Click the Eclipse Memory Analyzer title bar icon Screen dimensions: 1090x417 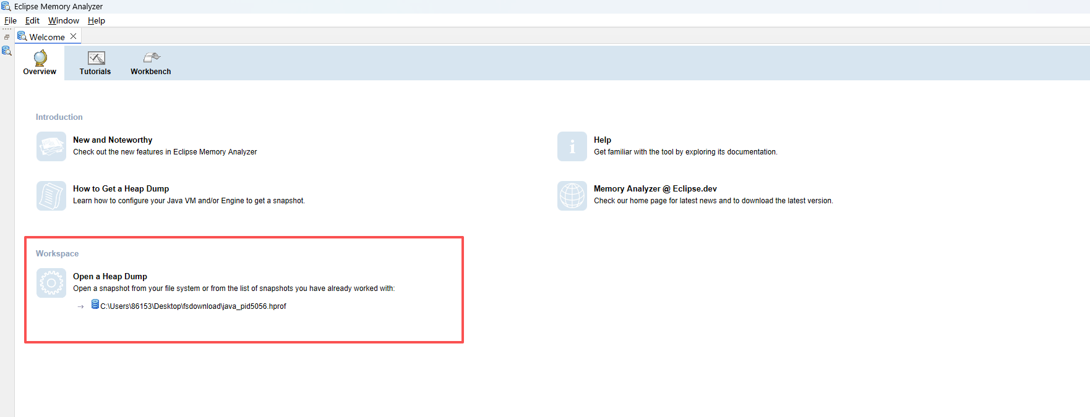point(6,6)
